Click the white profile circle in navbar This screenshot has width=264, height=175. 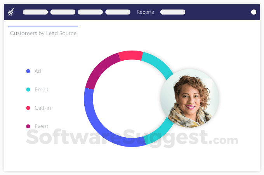254,12
